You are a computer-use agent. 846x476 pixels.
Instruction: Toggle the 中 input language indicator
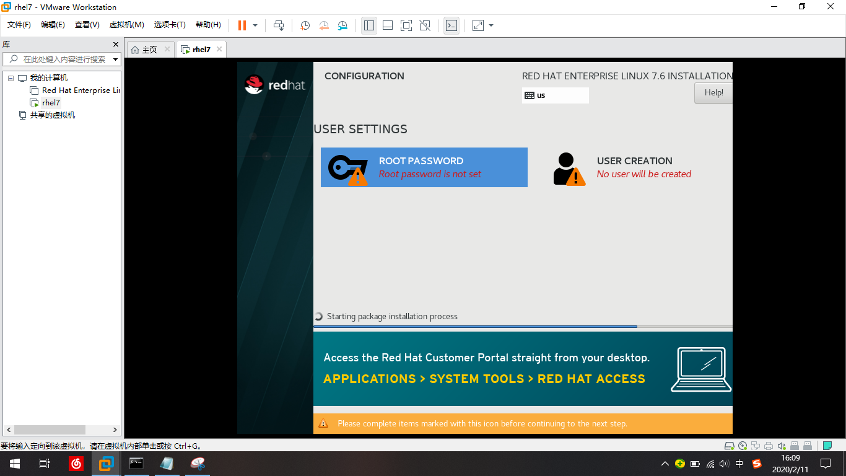click(x=739, y=464)
